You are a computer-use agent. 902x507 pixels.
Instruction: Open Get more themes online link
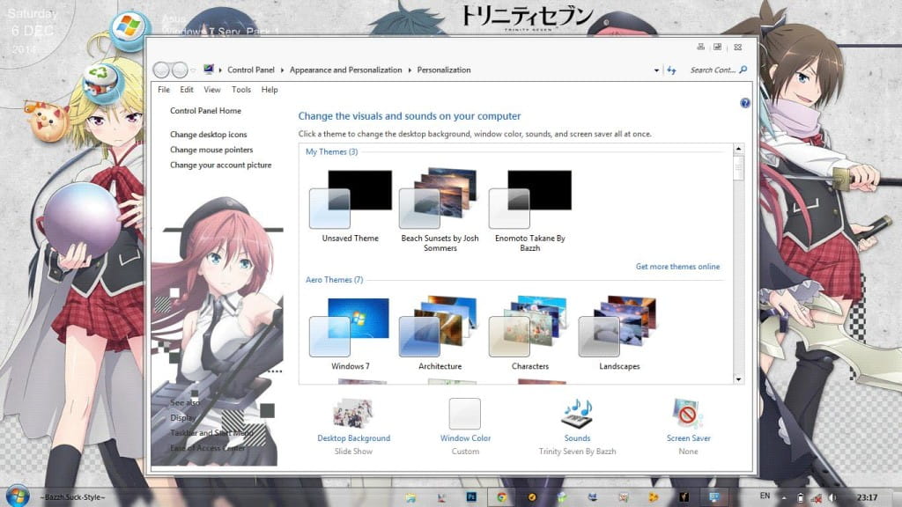(x=677, y=266)
